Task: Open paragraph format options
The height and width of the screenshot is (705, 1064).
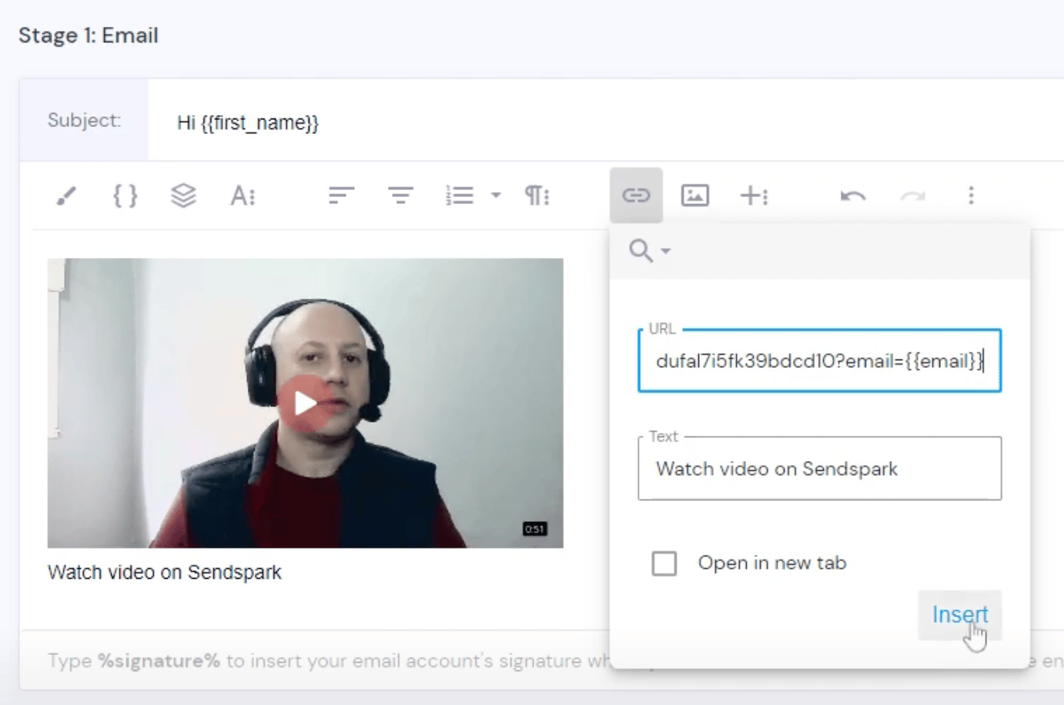Action: point(537,195)
